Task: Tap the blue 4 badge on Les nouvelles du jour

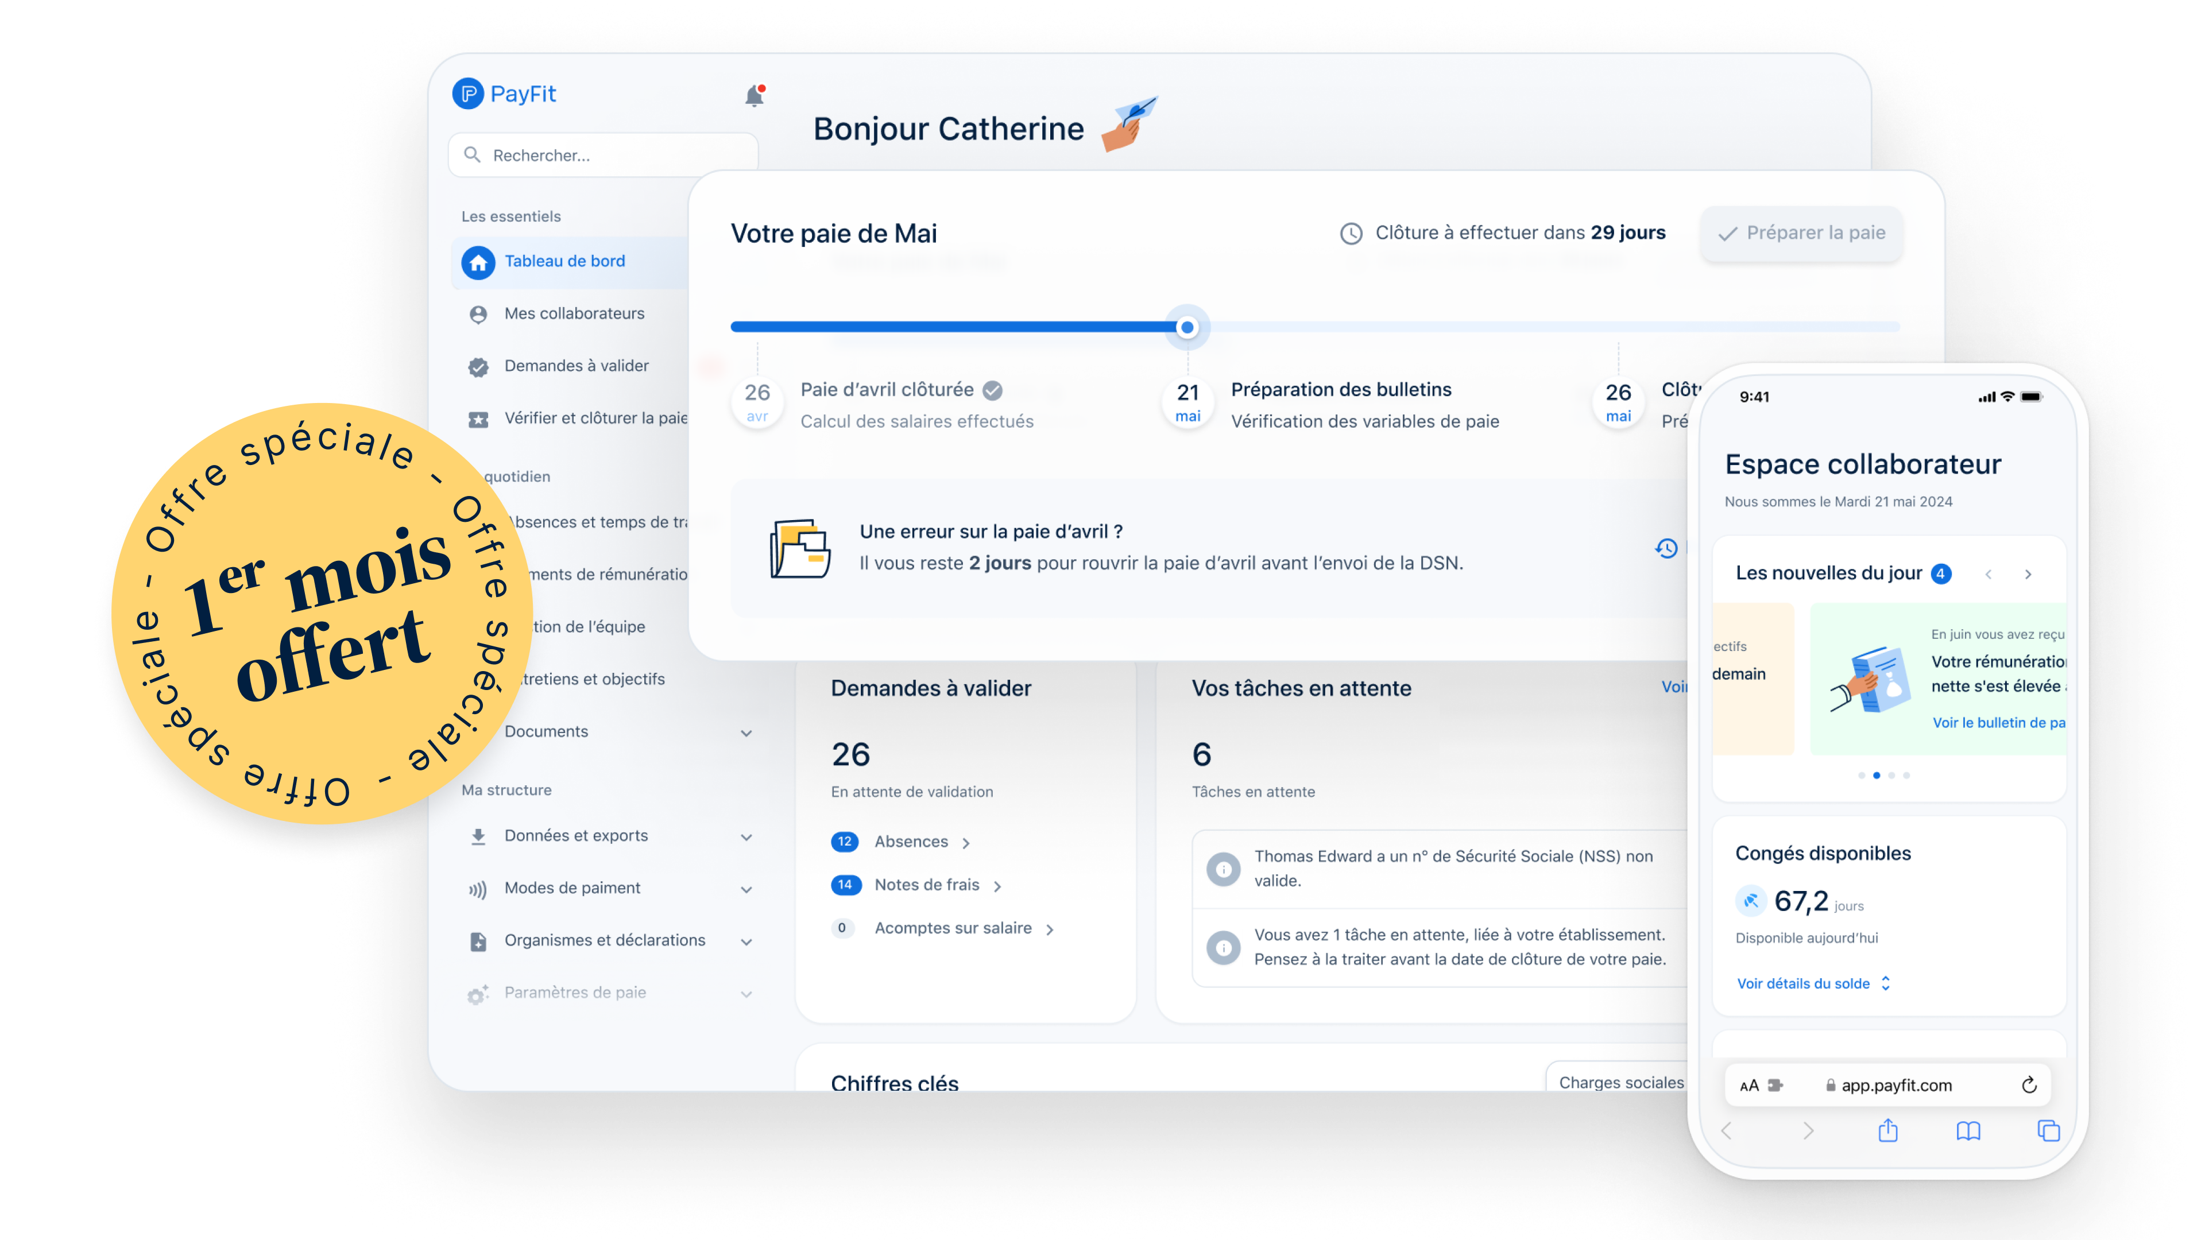Action: 1940,573
